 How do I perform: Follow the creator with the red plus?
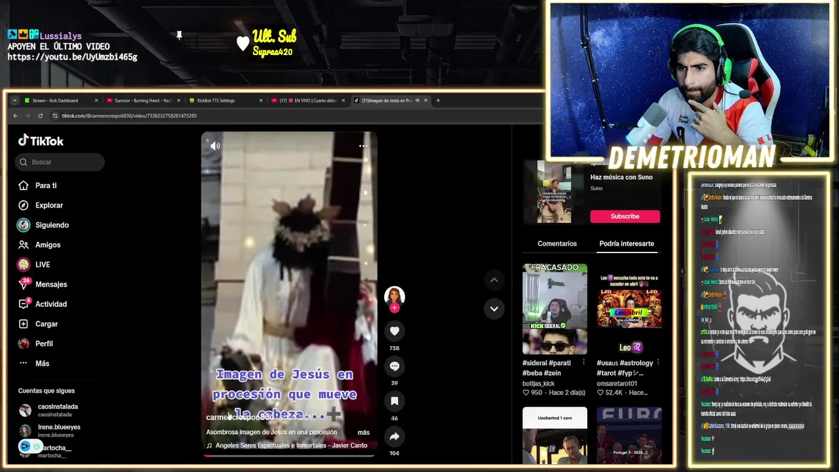394,307
